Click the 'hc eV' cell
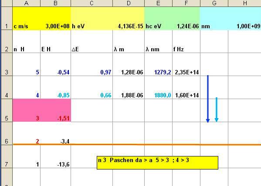Screen dimensions: 261x186 159,18
